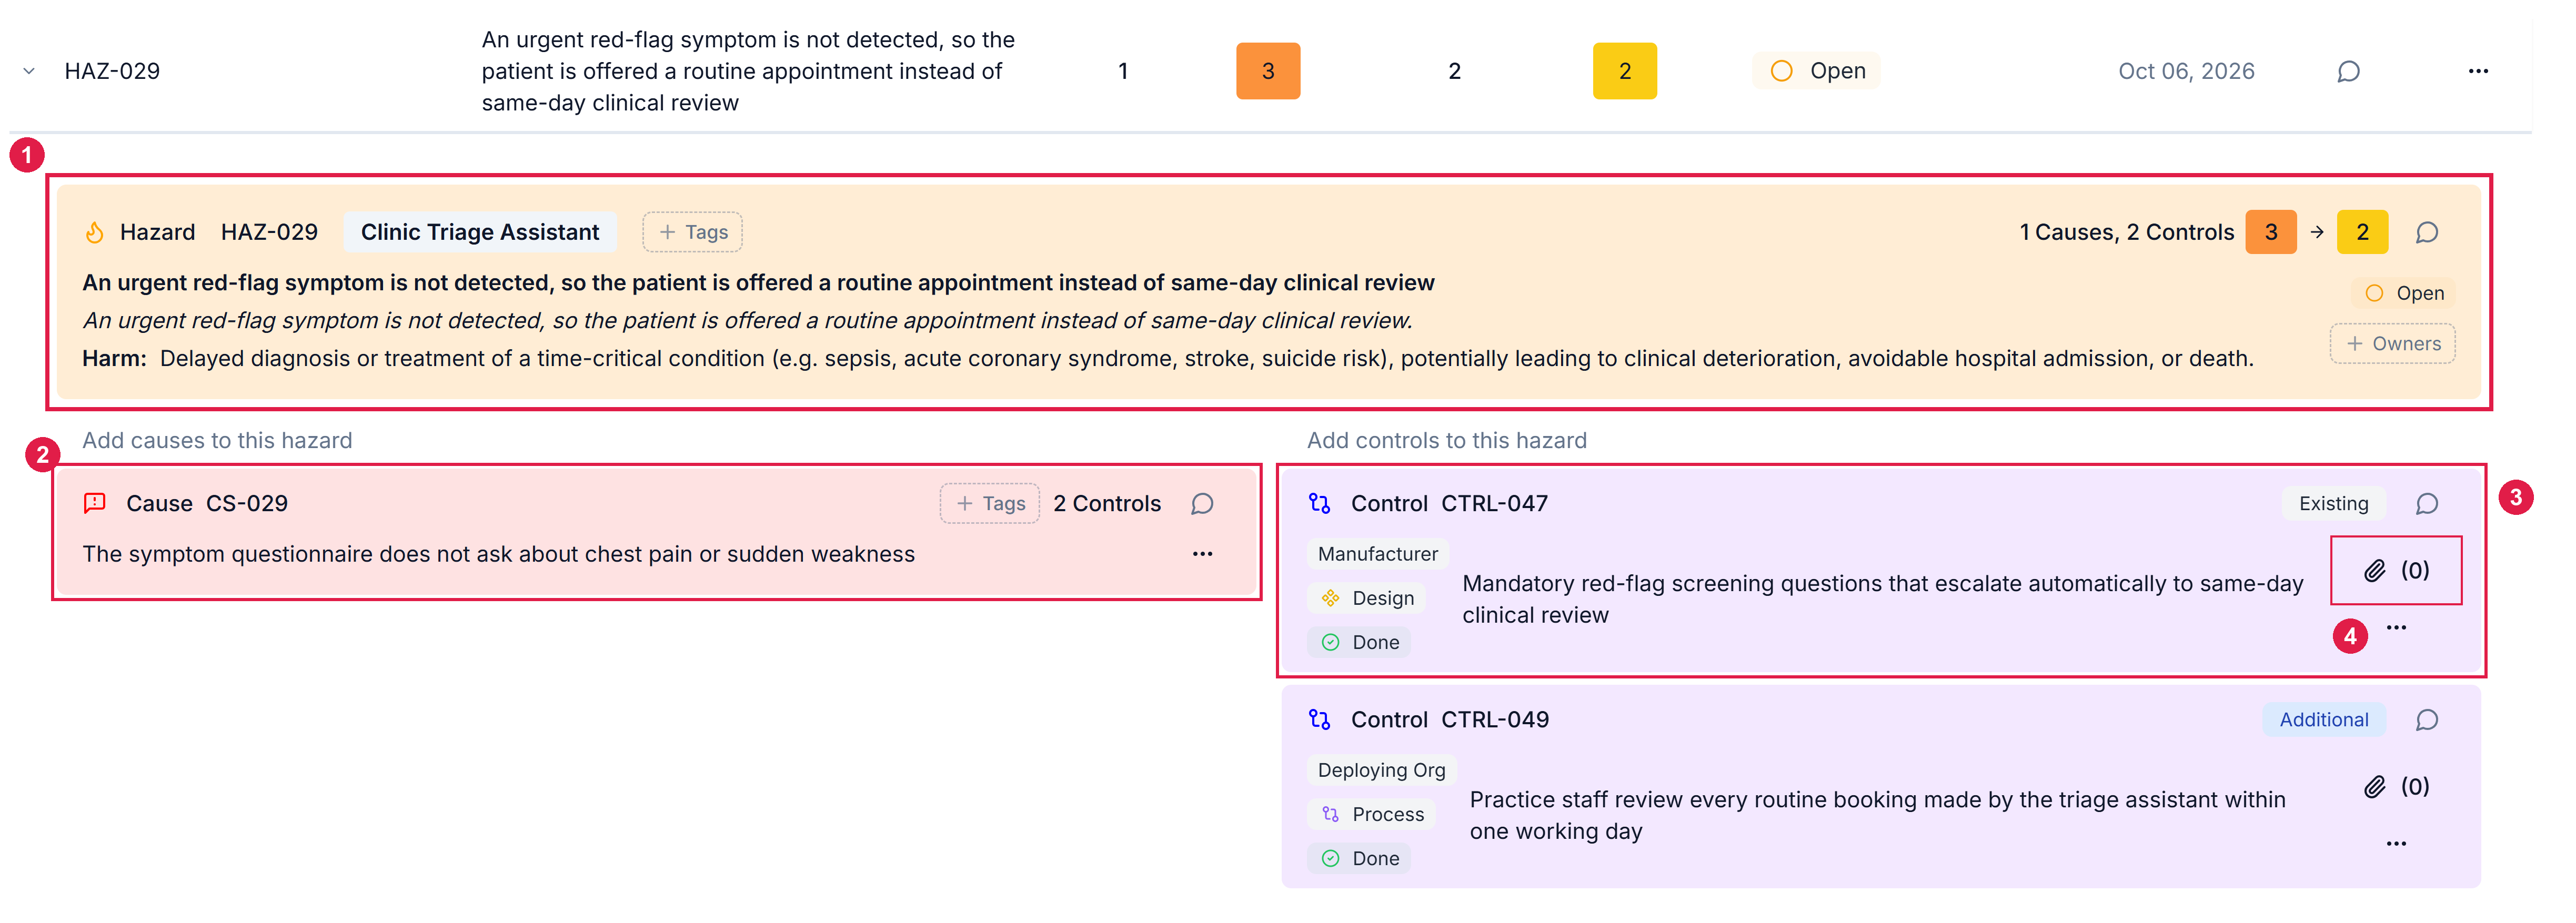Click Process type badge on CTRL-049

[x=1372, y=814]
